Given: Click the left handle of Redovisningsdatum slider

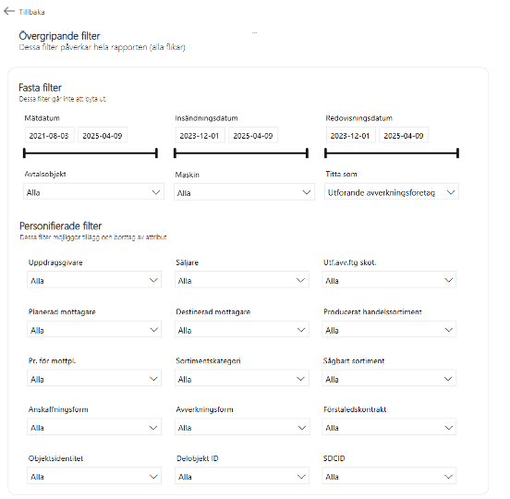Looking at the screenshot, I should 325,153.
